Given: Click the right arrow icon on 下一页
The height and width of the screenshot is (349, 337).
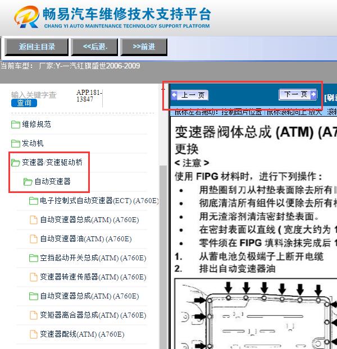Looking at the screenshot, I should coord(313,94).
